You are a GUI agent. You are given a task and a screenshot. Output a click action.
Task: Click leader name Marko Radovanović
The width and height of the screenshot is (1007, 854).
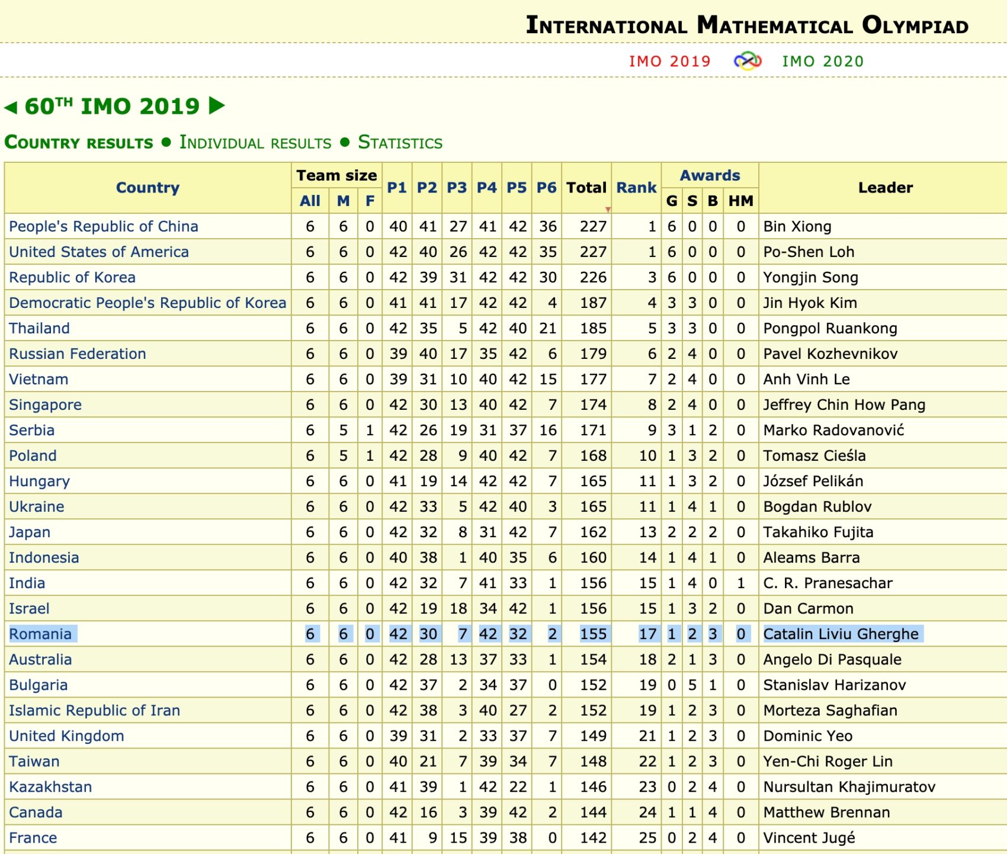833,430
